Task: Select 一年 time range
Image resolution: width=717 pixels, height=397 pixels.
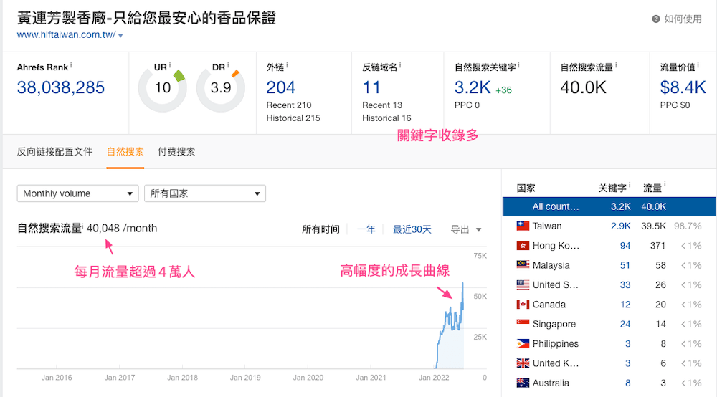Action: tap(366, 229)
